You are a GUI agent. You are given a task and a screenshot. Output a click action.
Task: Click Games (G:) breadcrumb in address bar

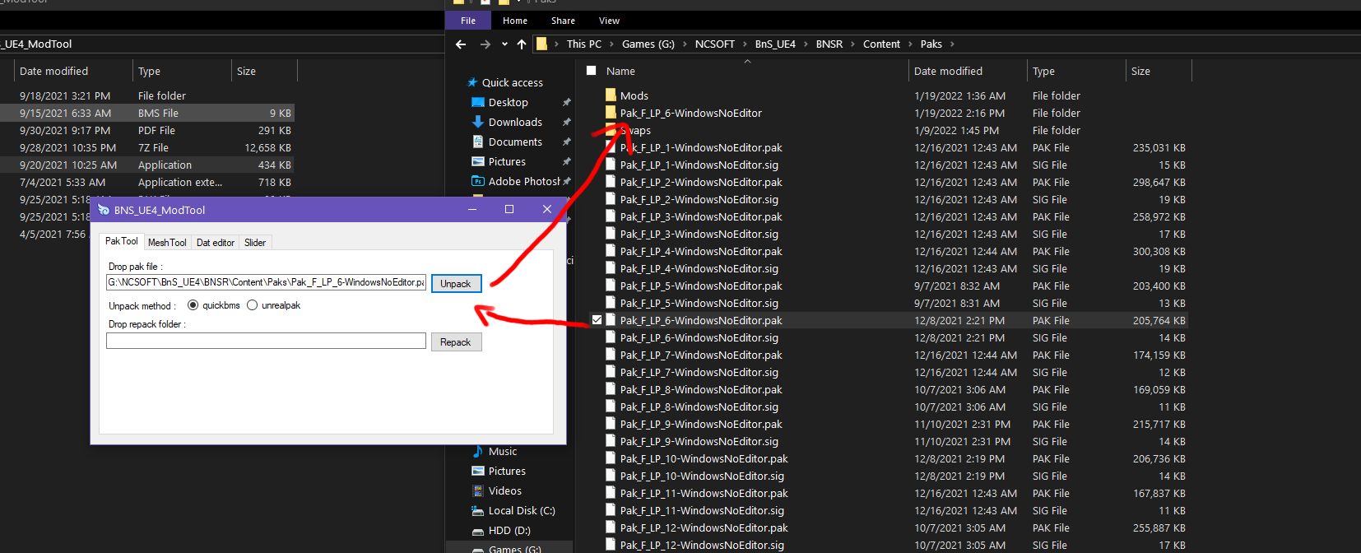[648, 44]
